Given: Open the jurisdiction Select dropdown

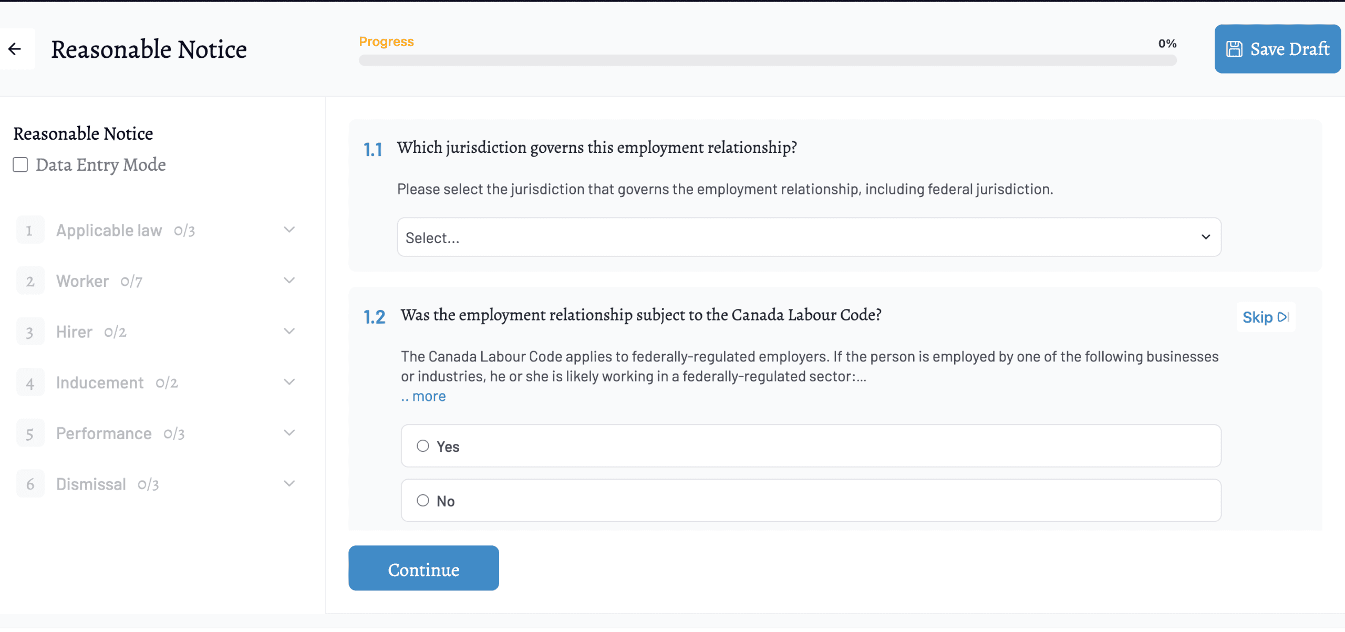Looking at the screenshot, I should pos(809,237).
